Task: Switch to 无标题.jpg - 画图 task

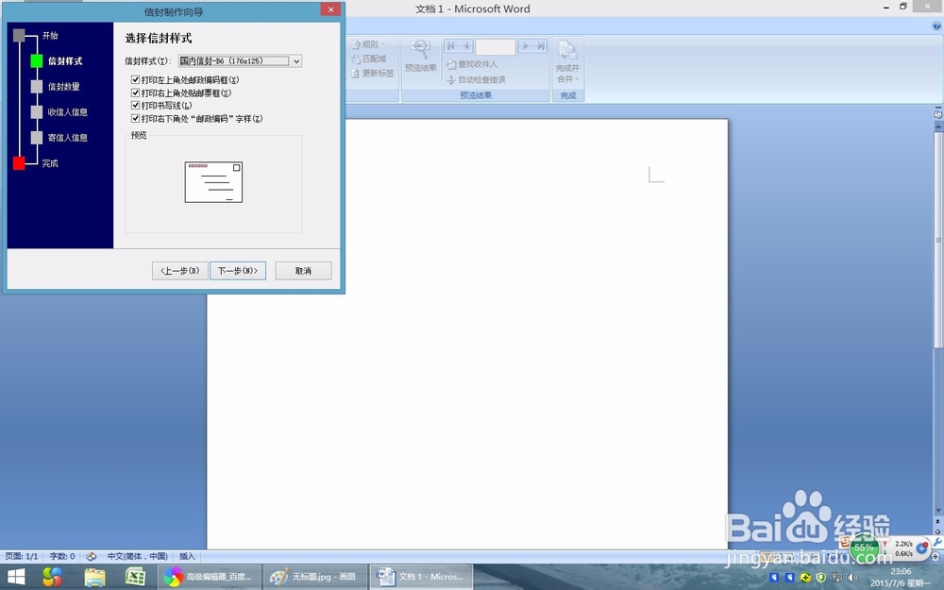Action: click(313, 577)
